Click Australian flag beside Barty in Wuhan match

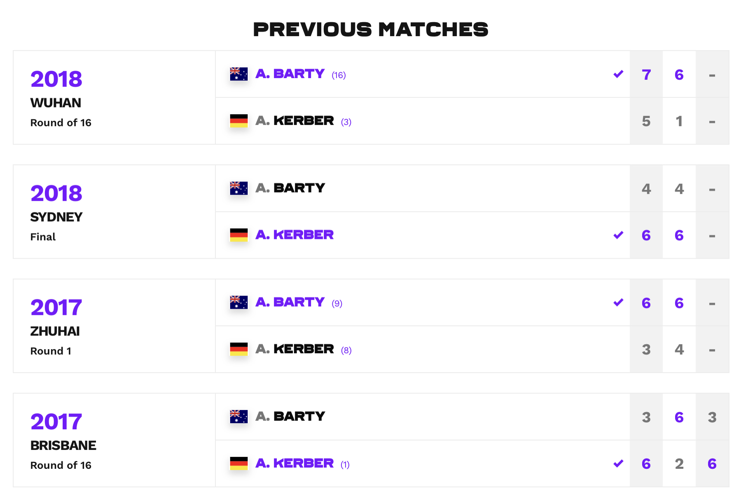(x=239, y=74)
